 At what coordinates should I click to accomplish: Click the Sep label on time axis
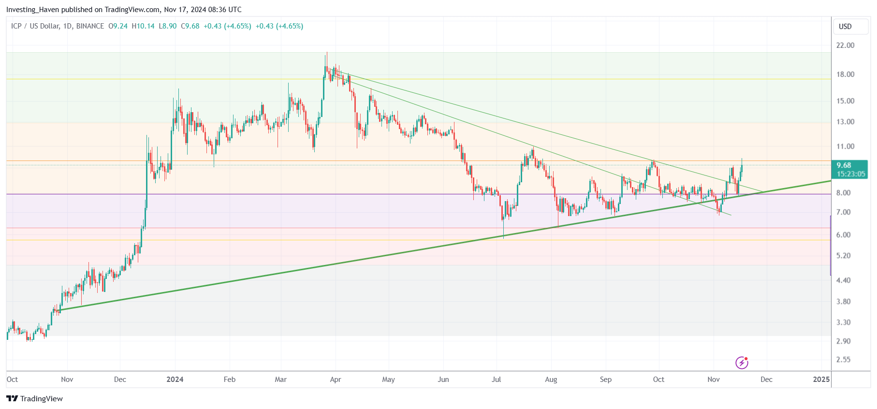[x=606, y=380]
